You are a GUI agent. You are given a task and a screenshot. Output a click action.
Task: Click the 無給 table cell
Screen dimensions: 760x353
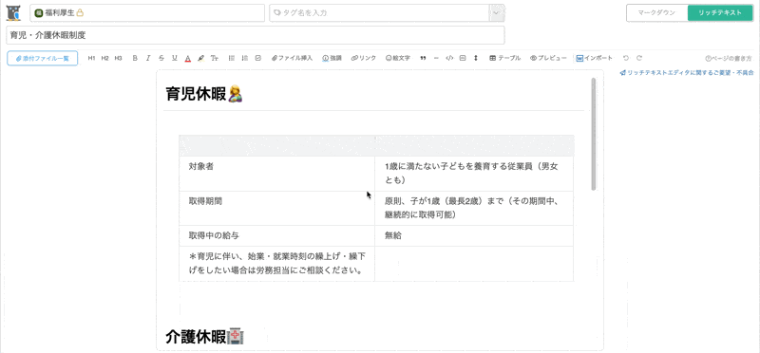click(x=474, y=236)
